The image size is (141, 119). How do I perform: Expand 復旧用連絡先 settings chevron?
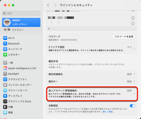134,74
